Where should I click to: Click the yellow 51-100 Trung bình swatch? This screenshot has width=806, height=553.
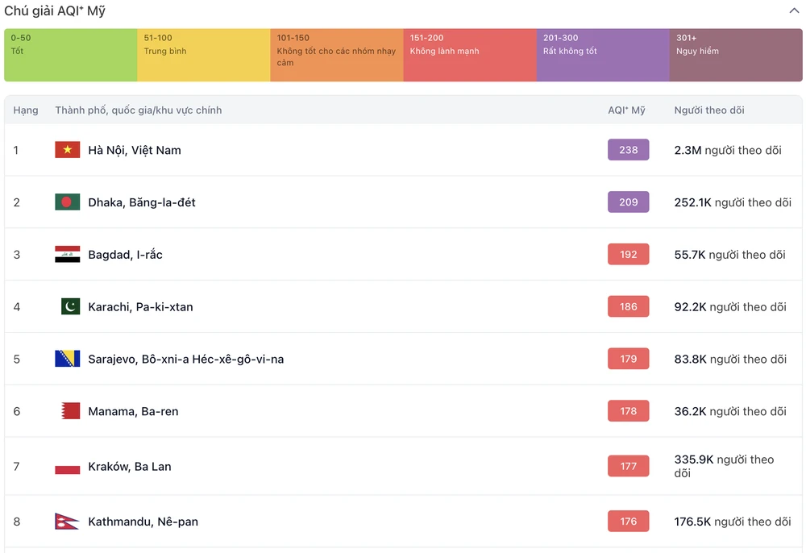[204, 55]
